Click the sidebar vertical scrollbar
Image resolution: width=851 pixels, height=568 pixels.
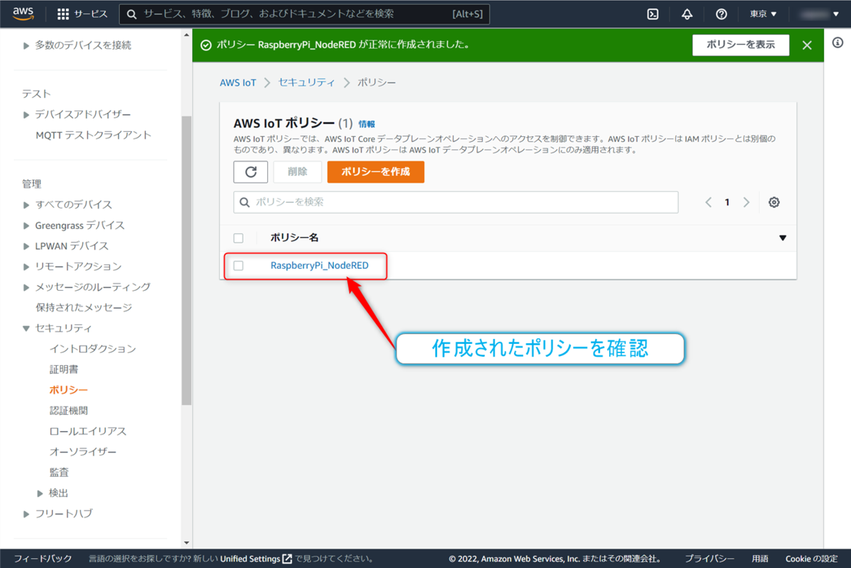click(x=187, y=260)
